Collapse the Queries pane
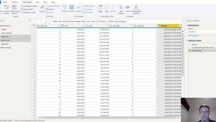Viewport: 216px width, 122px height. pyautogui.click(x=30, y=20)
